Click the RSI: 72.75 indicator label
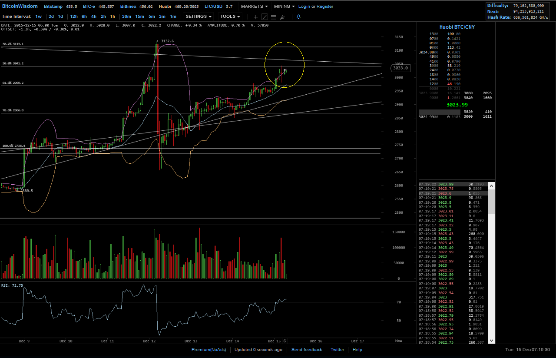The width and height of the screenshot is (556, 358). (12, 285)
